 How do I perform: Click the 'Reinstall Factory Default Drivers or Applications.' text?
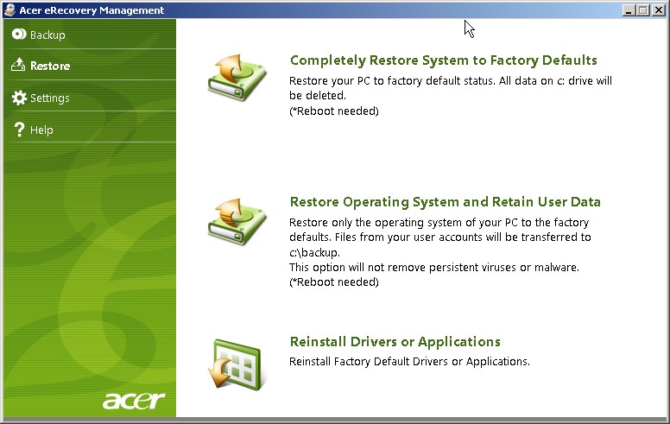[409, 361]
